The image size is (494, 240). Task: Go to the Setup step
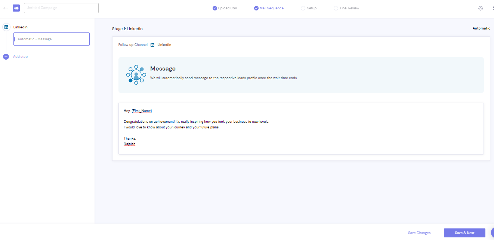point(309,8)
